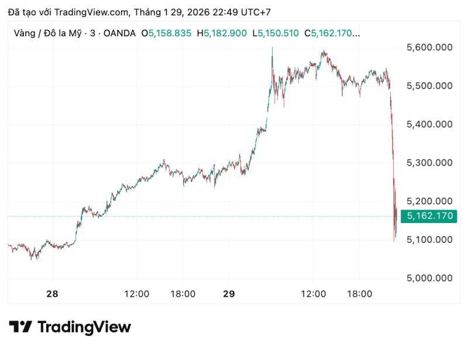The height and width of the screenshot is (350, 468).
Task: Select the current price label 5,162.170
Action: click(x=429, y=216)
